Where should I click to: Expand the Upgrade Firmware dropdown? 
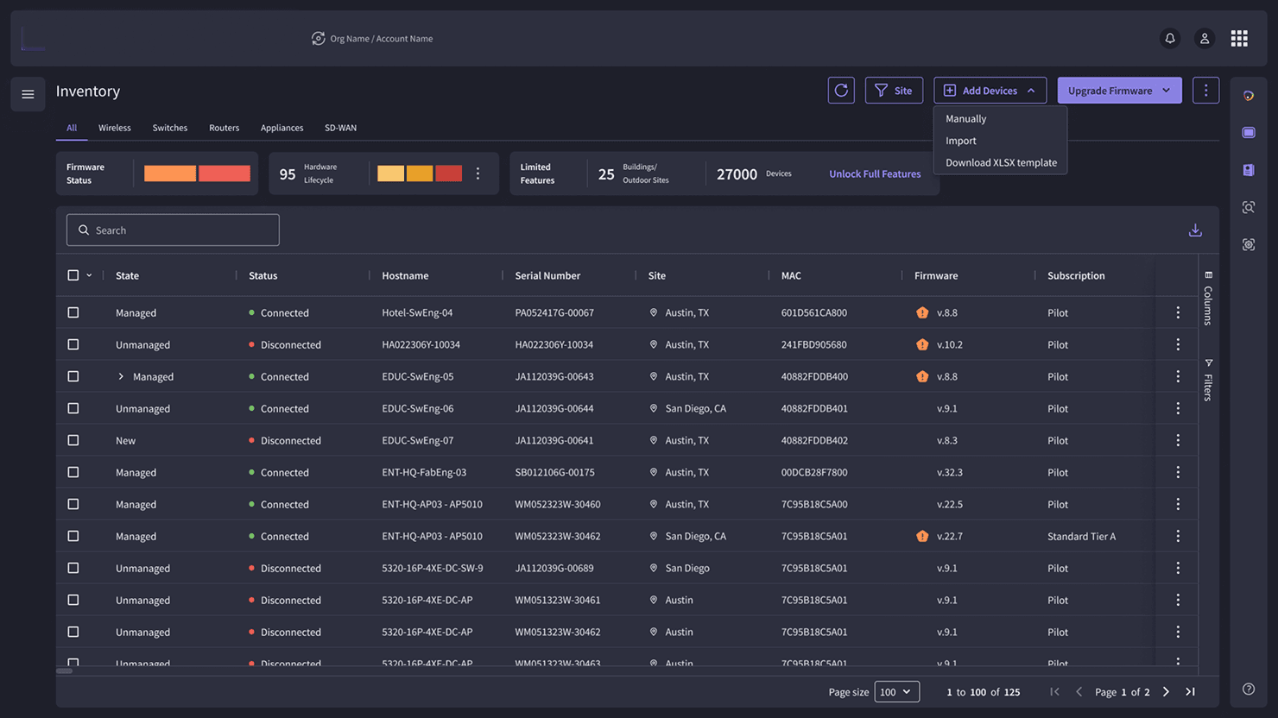pos(1167,91)
